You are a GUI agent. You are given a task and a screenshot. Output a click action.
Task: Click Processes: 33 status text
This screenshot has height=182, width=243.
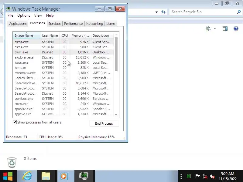[16, 137]
